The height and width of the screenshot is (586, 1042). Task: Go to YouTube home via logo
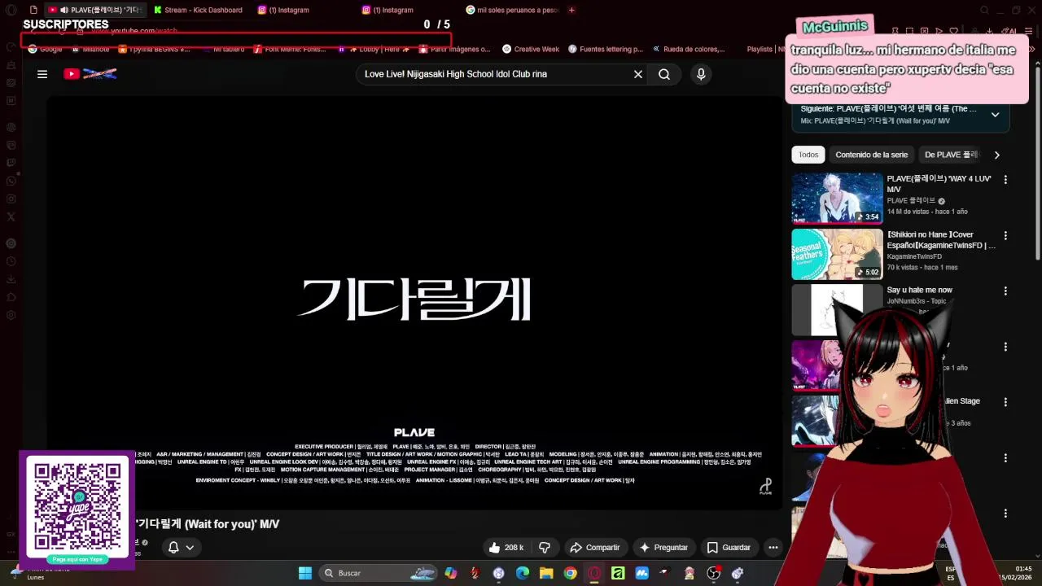coord(90,74)
